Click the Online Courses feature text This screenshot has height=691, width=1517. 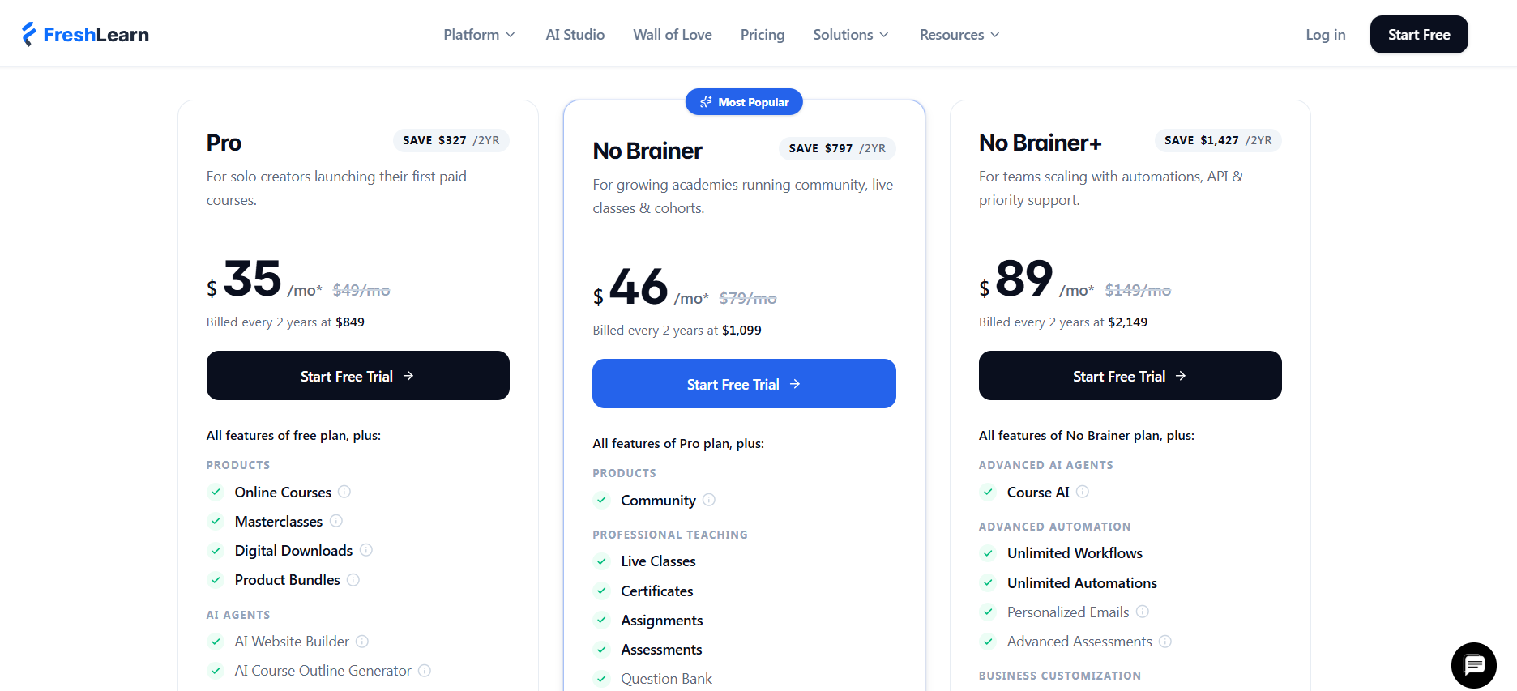(283, 493)
